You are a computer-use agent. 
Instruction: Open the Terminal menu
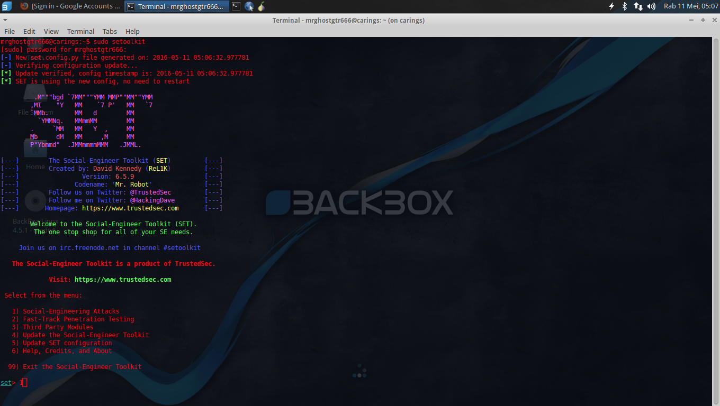[x=80, y=31]
